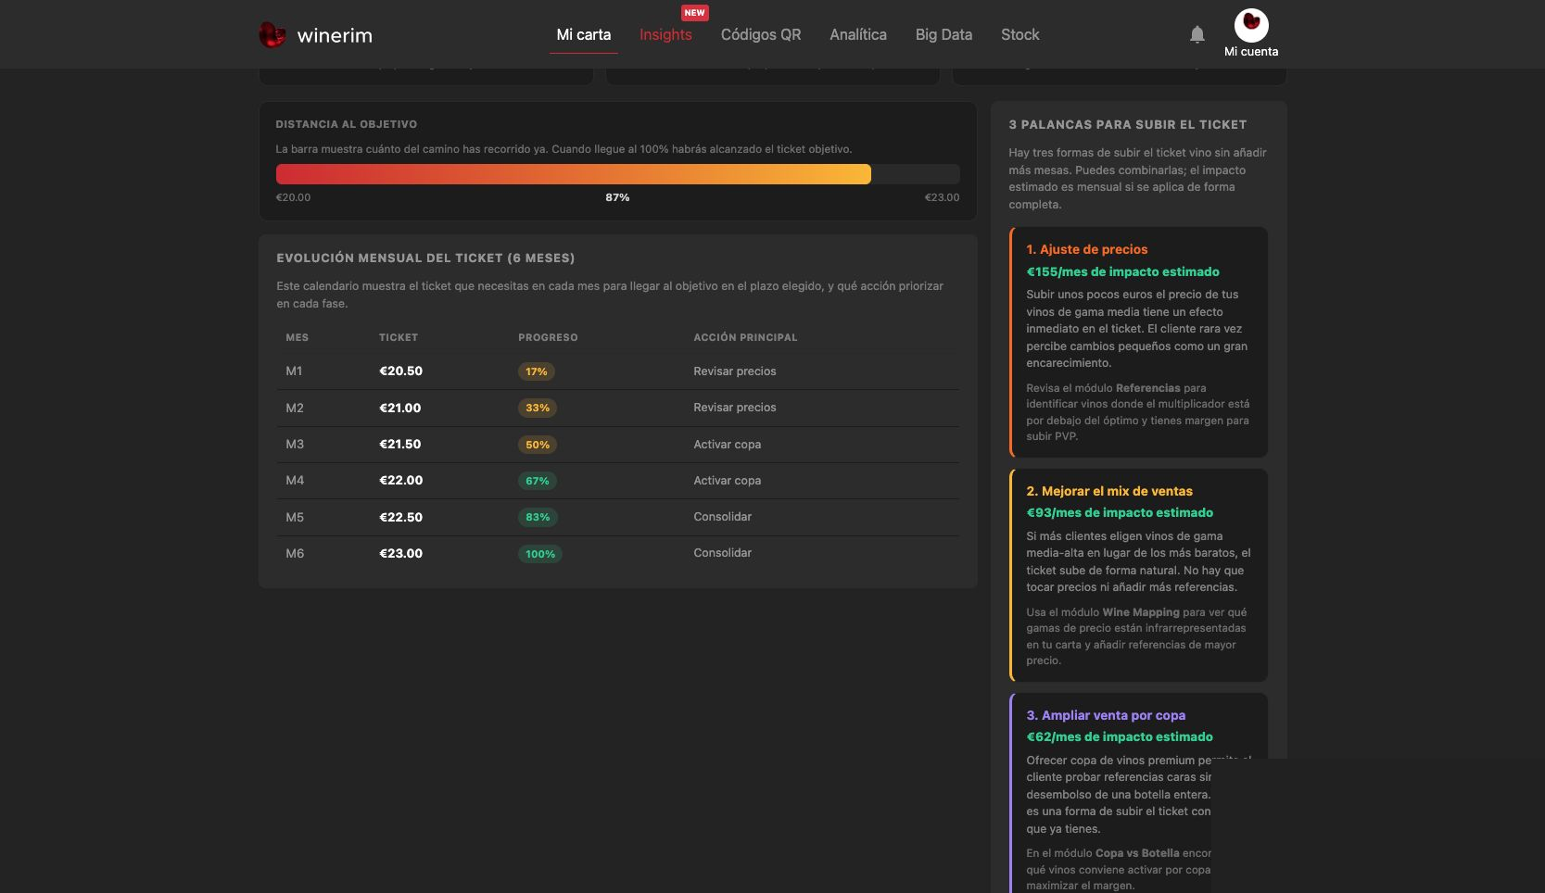Viewport: 1545px width, 893px height.
Task: Click Revisar precios in M2 row
Action: (x=735, y=407)
